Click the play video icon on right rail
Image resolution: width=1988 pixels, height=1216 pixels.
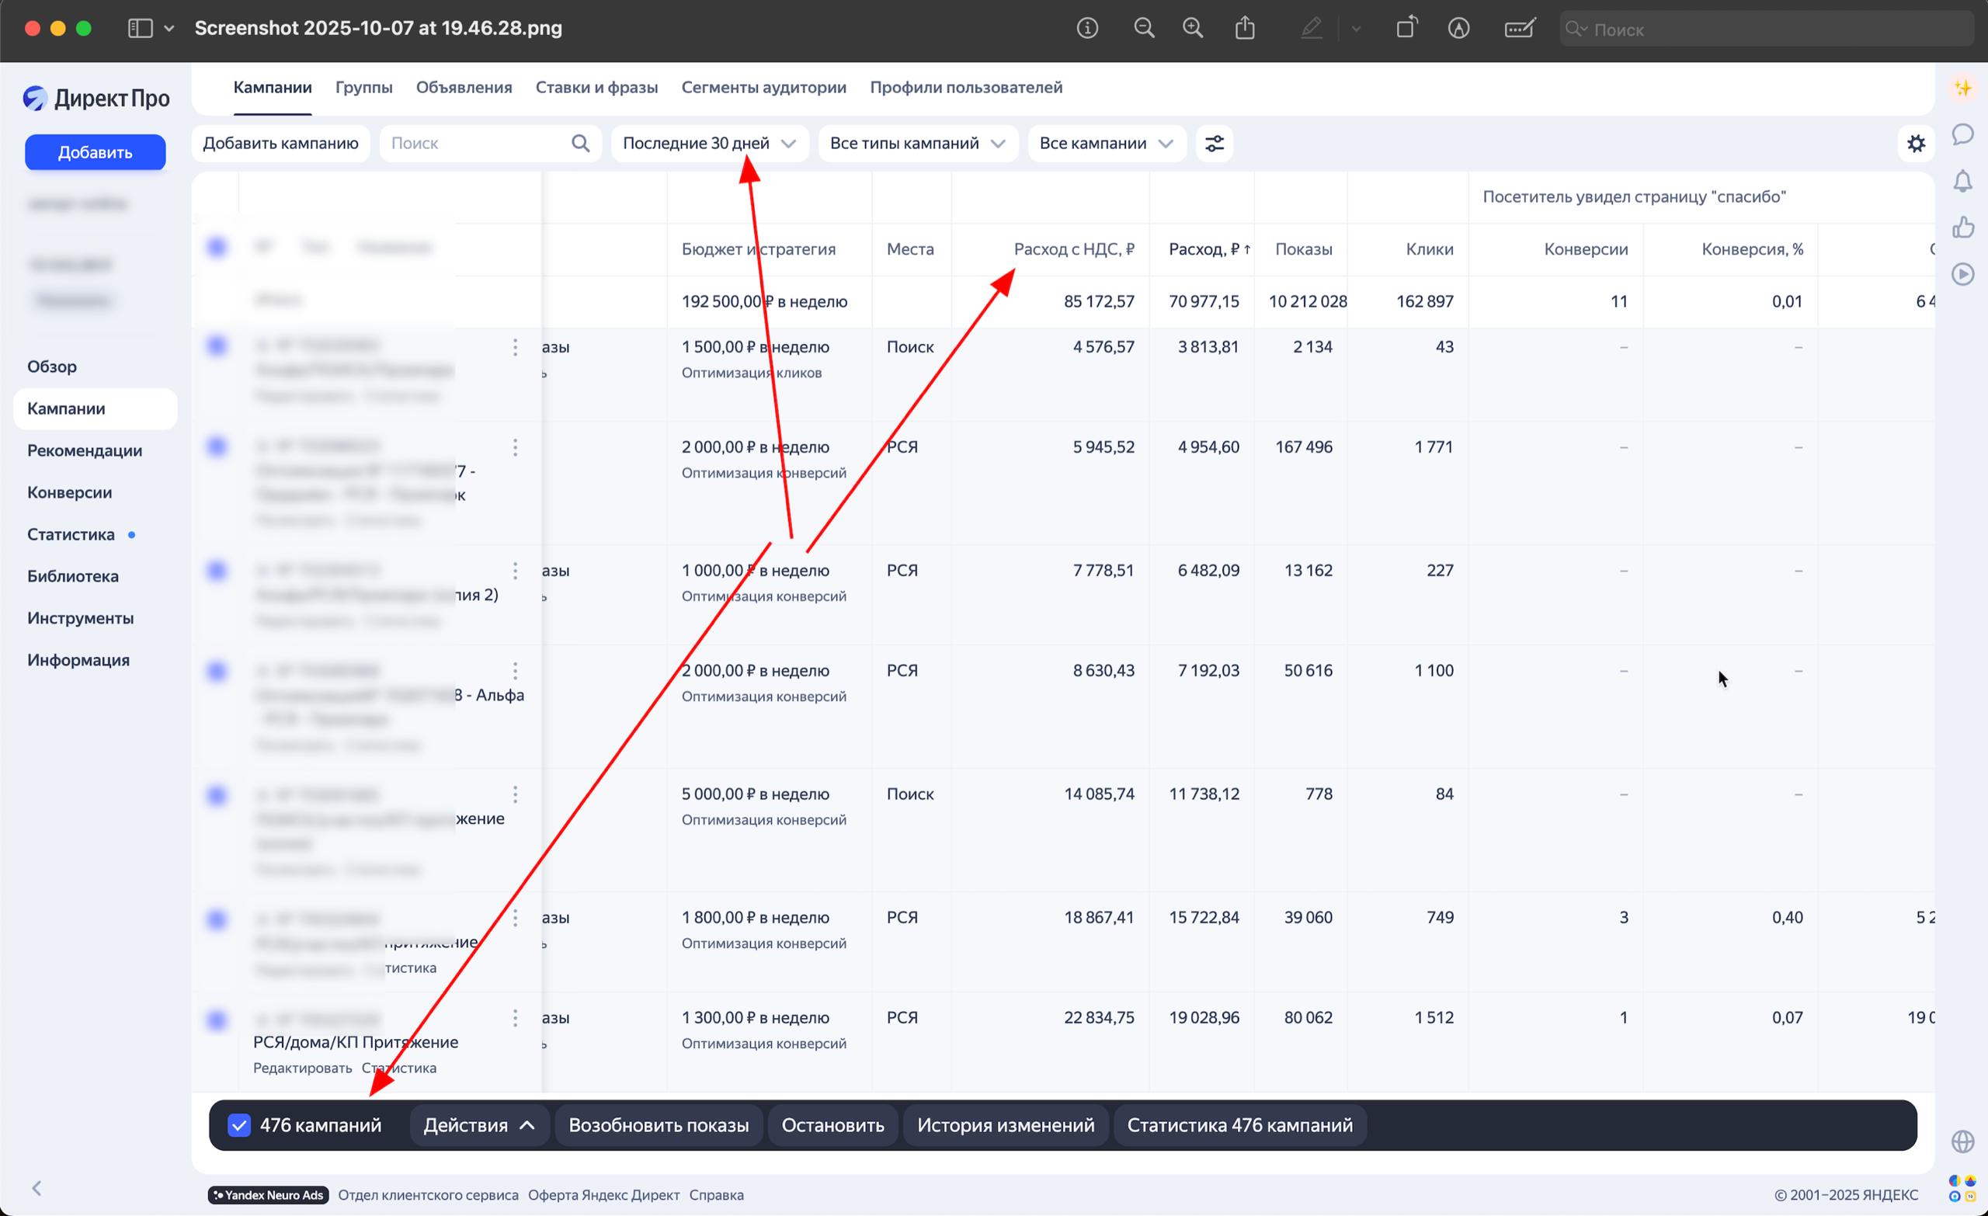point(1963,273)
